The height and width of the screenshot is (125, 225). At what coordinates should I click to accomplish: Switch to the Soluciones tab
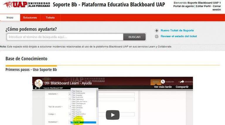tap(30, 18)
